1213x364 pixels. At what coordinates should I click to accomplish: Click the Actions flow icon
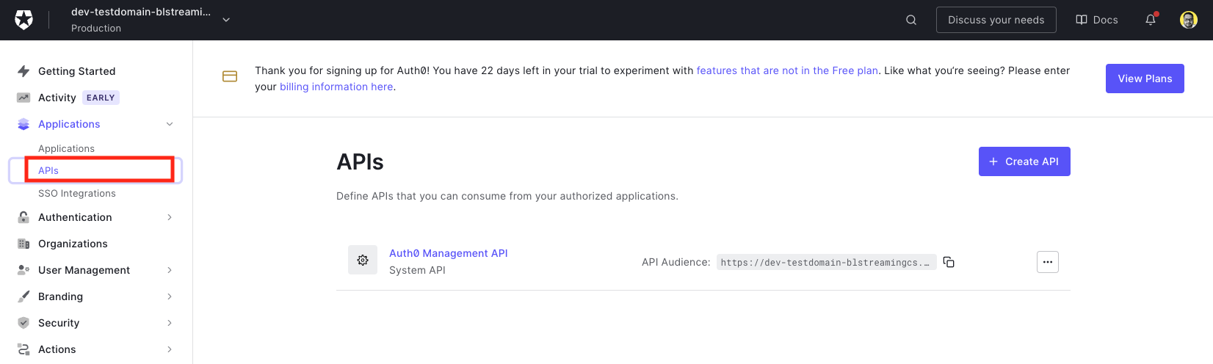click(23, 349)
